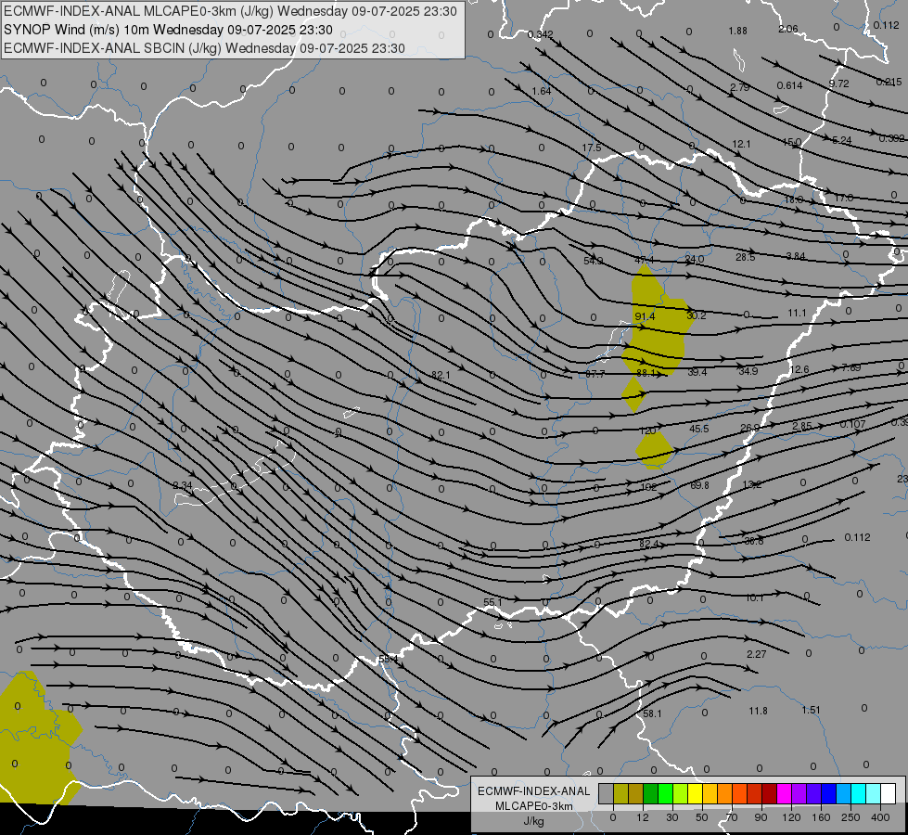This screenshot has width=908, height=835.
Task: Click the map value 1.88
Action: (737, 31)
